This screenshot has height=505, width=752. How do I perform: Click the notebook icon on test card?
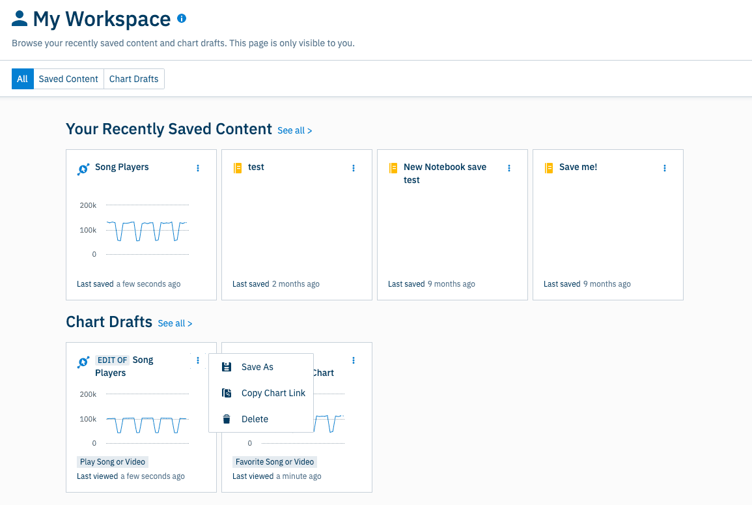[x=238, y=168]
